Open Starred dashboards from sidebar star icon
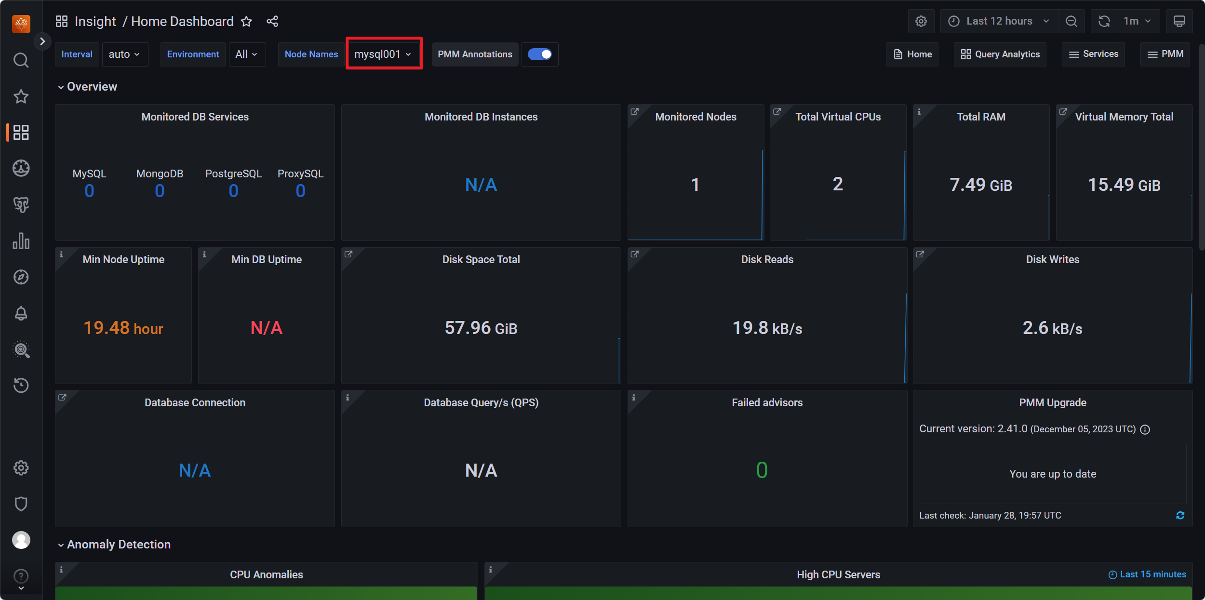This screenshot has height=600, width=1205. [x=21, y=96]
